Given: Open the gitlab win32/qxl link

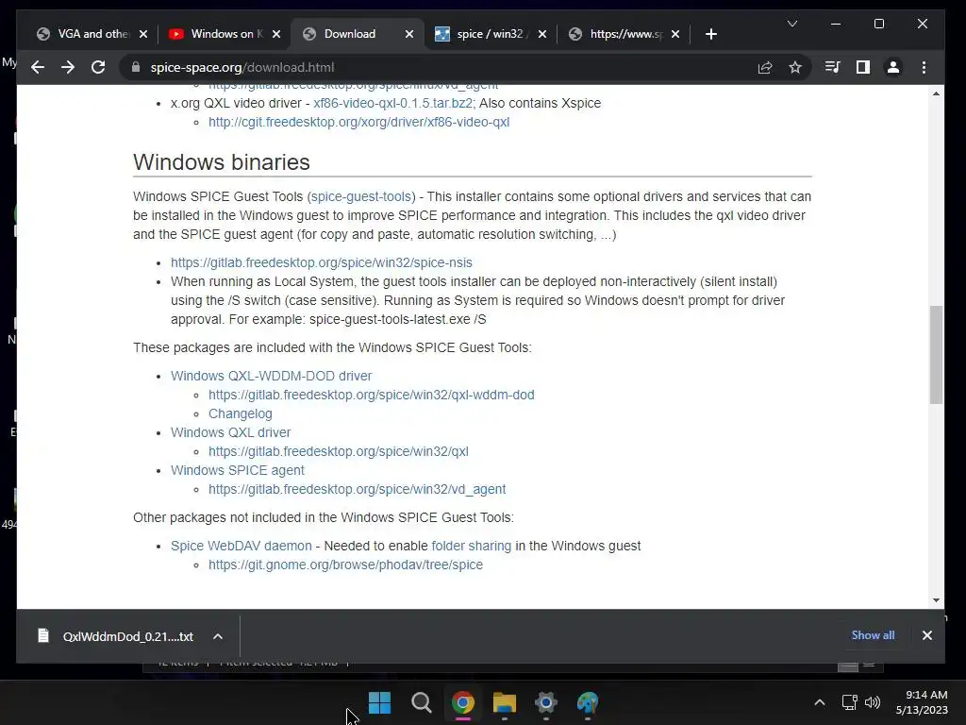Looking at the screenshot, I should click(x=339, y=451).
